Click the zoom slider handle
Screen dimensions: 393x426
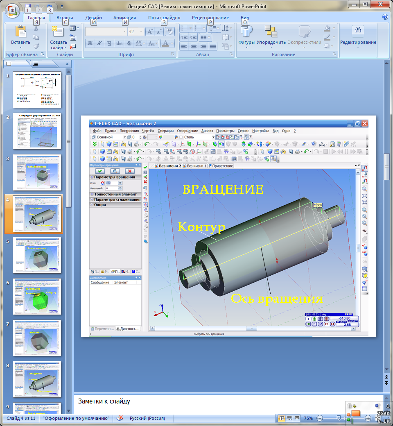pos(338,418)
